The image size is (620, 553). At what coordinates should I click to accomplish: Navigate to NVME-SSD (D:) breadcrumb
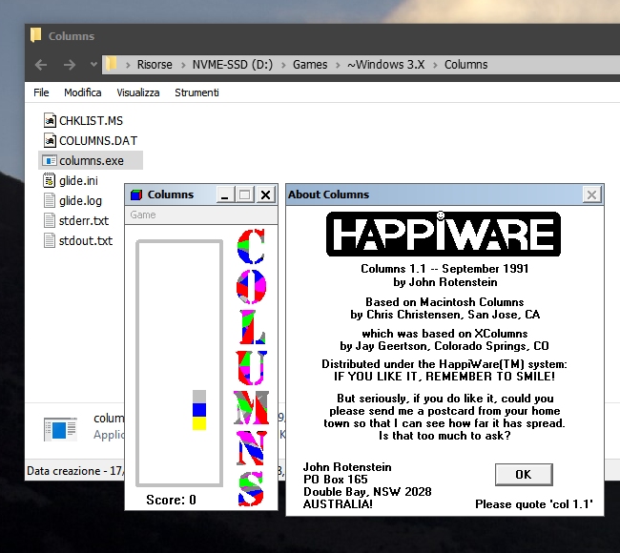coord(233,65)
